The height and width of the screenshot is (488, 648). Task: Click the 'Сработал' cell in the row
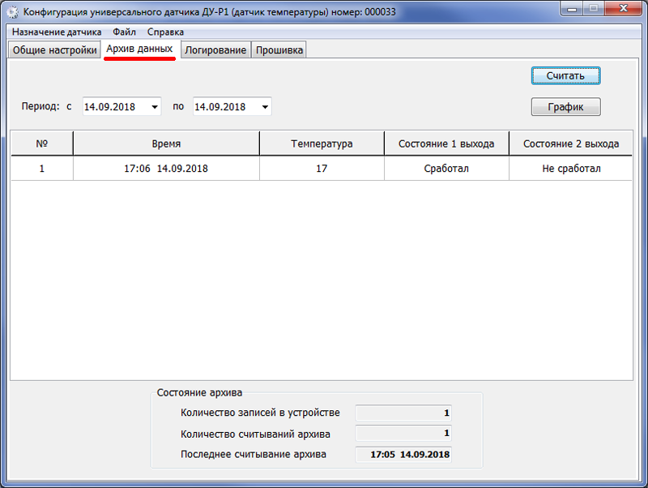point(446,169)
